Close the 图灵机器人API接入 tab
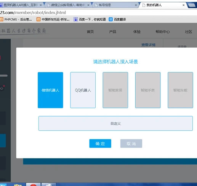This screenshot has width=197, height=186. coord(41,5)
